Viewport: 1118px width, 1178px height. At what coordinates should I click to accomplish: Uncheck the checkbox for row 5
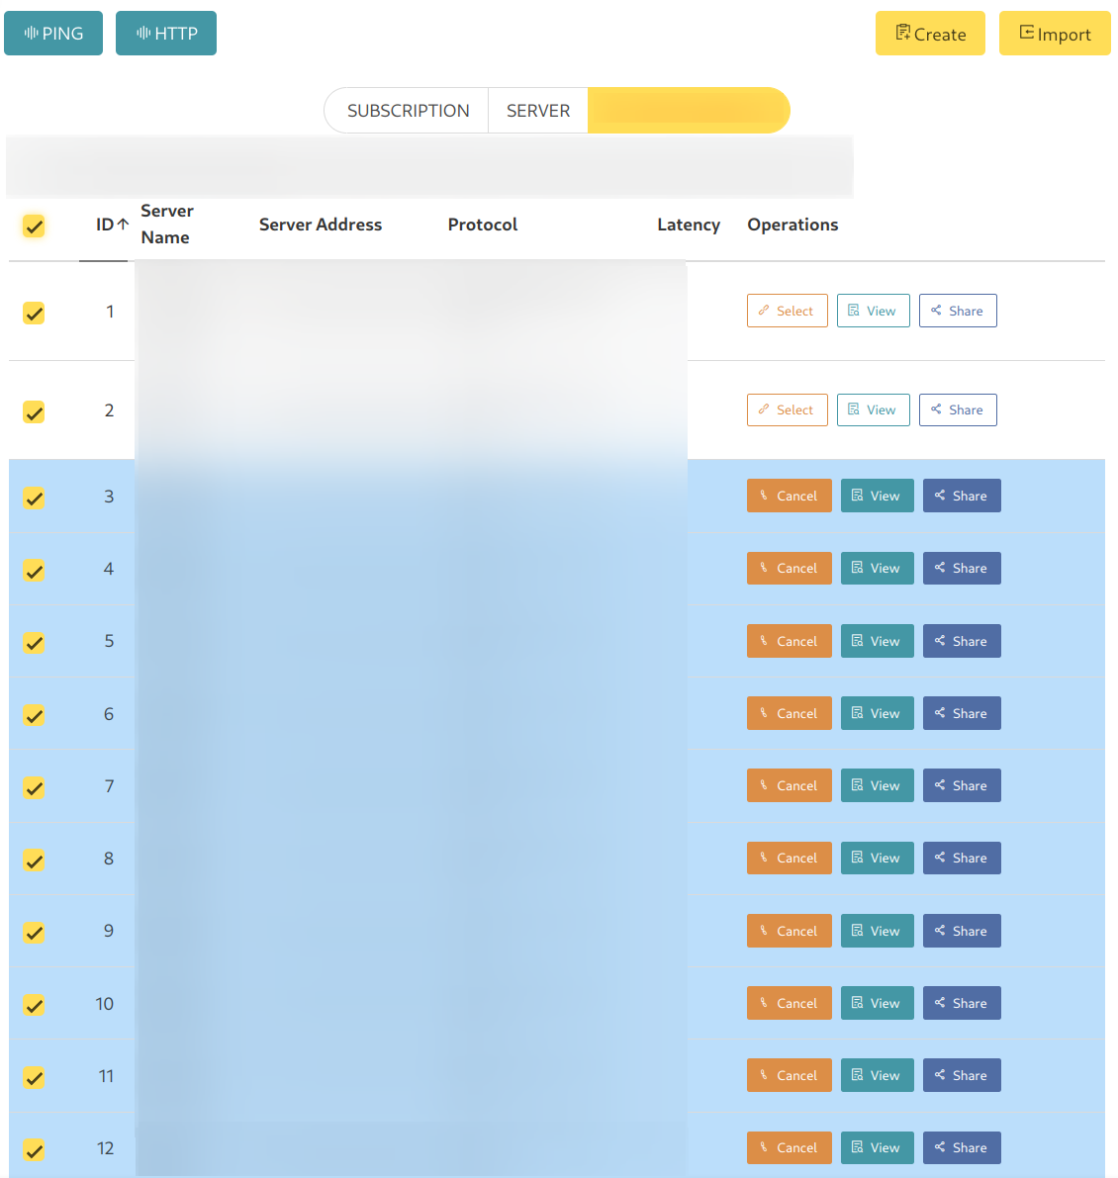tap(34, 642)
